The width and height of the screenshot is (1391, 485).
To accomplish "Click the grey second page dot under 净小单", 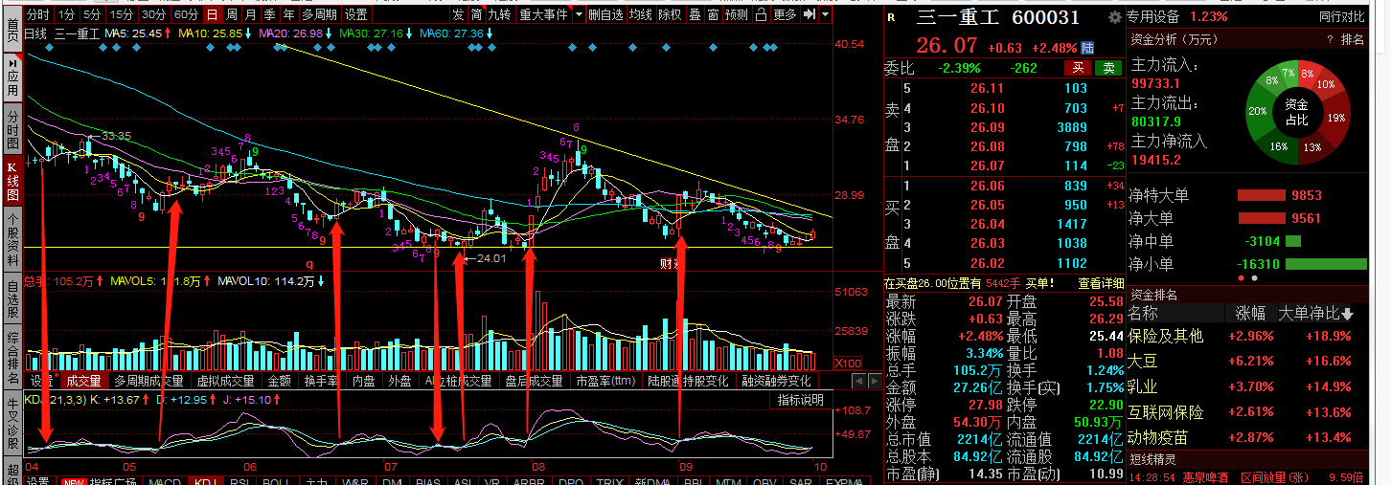I will [1256, 278].
